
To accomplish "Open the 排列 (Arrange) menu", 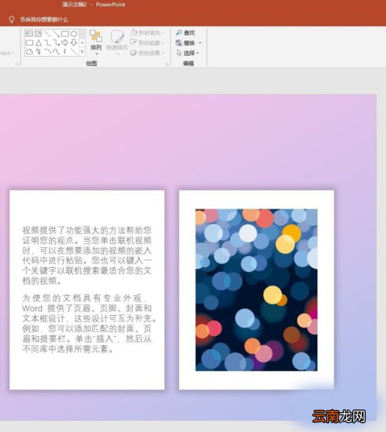I will pyautogui.click(x=96, y=42).
